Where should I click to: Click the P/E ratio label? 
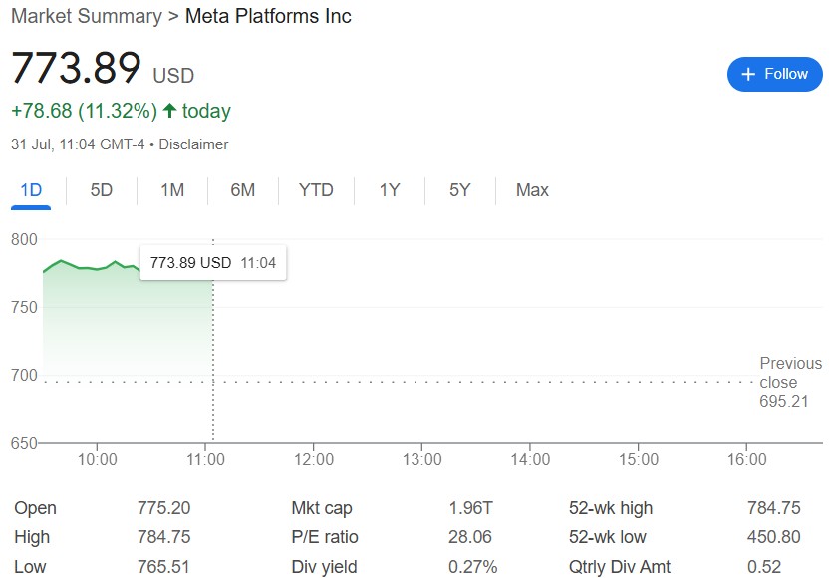pos(325,537)
